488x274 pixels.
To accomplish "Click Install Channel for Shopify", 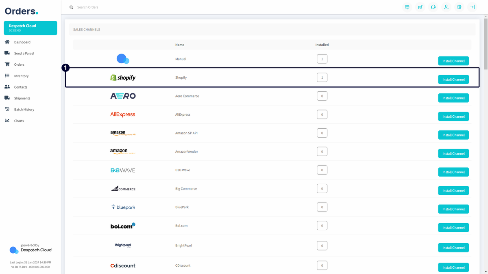I will pyautogui.click(x=453, y=80).
